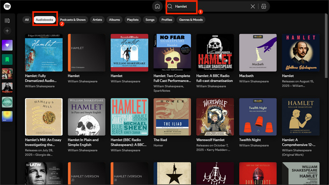The image size is (329, 185).
Task: Click the 'Macbeth' title text
Action: click(x=246, y=76)
